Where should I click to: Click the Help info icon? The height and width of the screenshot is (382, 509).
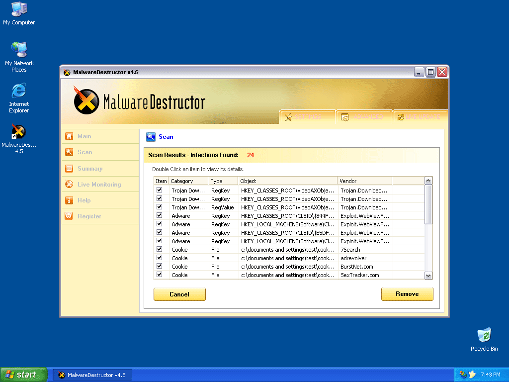69,200
